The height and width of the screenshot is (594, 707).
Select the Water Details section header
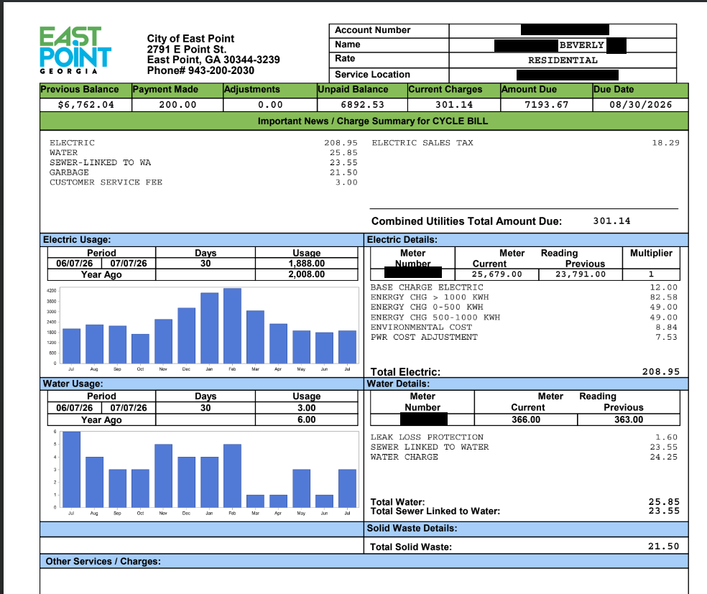point(526,384)
